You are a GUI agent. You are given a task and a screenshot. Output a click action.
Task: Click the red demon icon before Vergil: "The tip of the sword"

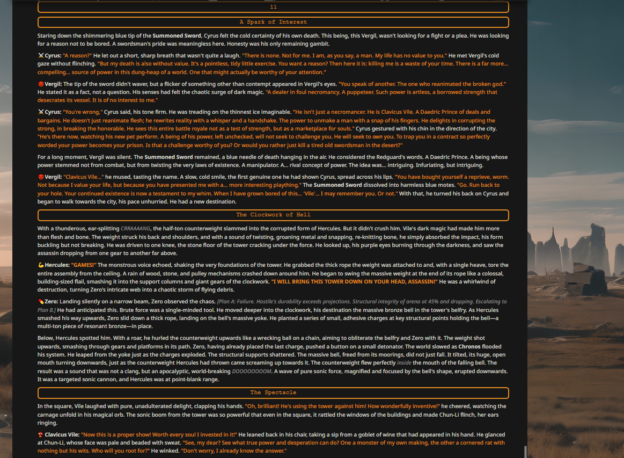coord(41,84)
